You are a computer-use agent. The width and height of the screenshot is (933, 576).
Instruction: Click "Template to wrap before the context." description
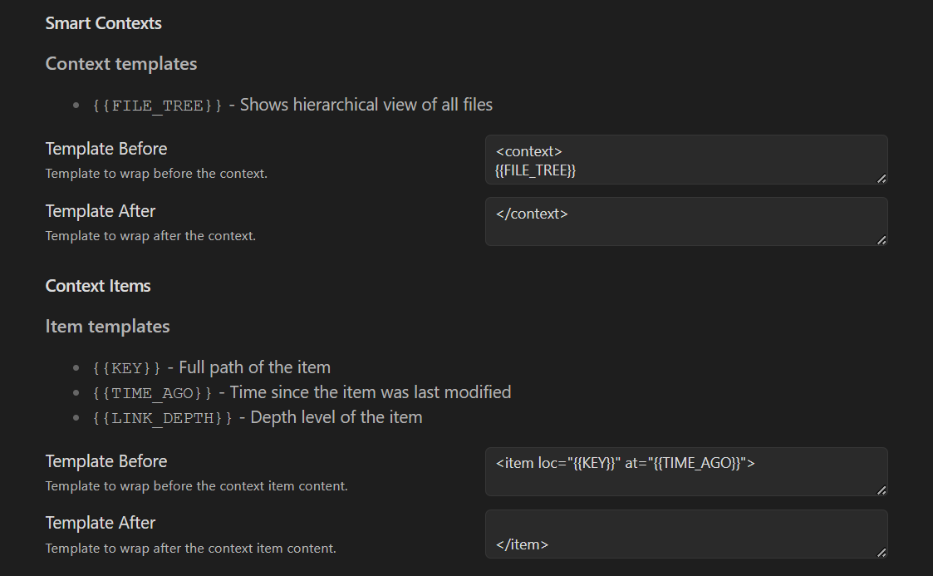pos(156,174)
